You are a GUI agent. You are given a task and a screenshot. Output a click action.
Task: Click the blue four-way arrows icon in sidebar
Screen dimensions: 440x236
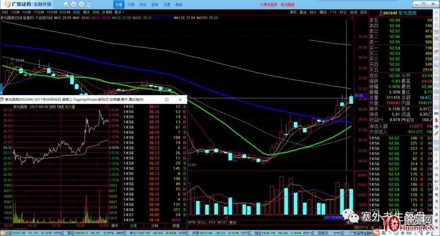[437, 127]
